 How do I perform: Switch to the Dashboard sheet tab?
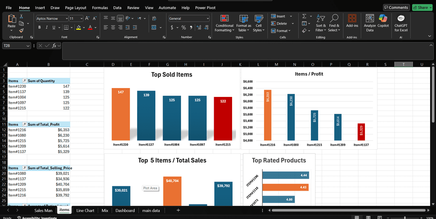pos(125,210)
